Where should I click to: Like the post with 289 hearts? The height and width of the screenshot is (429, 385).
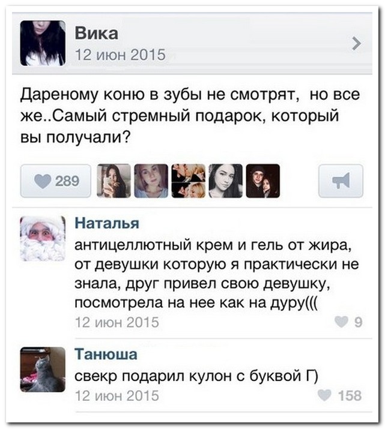56,181
